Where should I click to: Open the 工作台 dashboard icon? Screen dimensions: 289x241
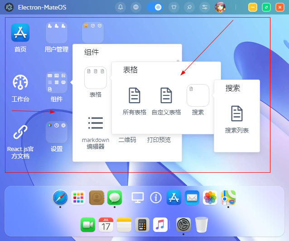[20, 82]
